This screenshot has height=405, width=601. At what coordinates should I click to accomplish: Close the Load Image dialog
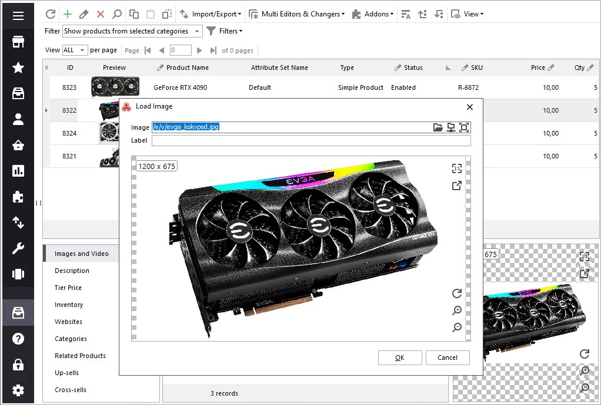coord(469,107)
